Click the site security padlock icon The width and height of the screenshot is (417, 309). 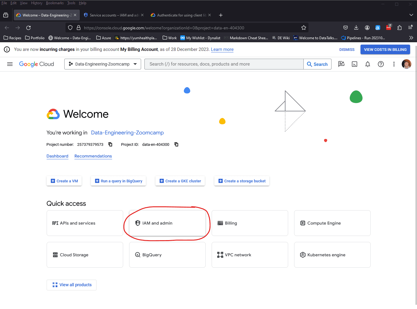79,28
